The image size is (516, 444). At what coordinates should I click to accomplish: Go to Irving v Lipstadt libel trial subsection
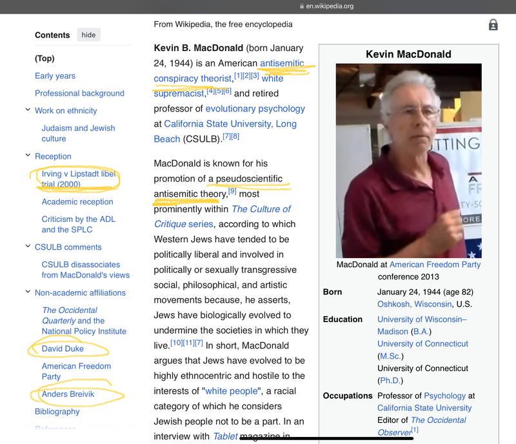[79, 179]
